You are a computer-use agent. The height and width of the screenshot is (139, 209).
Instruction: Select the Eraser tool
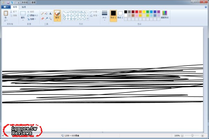pos(42,18)
